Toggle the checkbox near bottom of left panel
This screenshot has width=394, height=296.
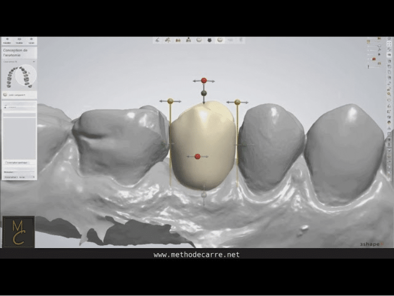(x=6, y=162)
